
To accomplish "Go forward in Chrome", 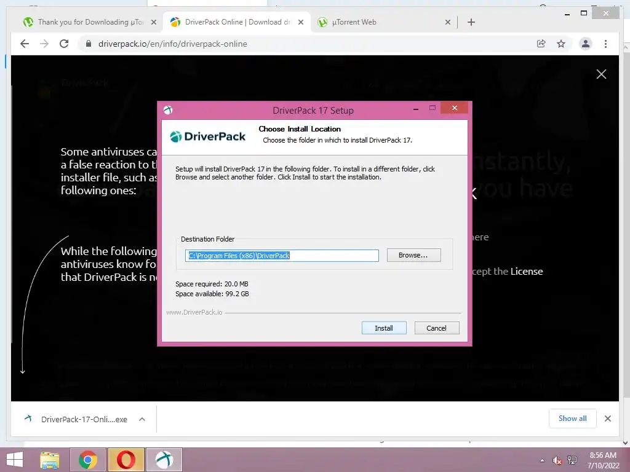I will (x=44, y=44).
